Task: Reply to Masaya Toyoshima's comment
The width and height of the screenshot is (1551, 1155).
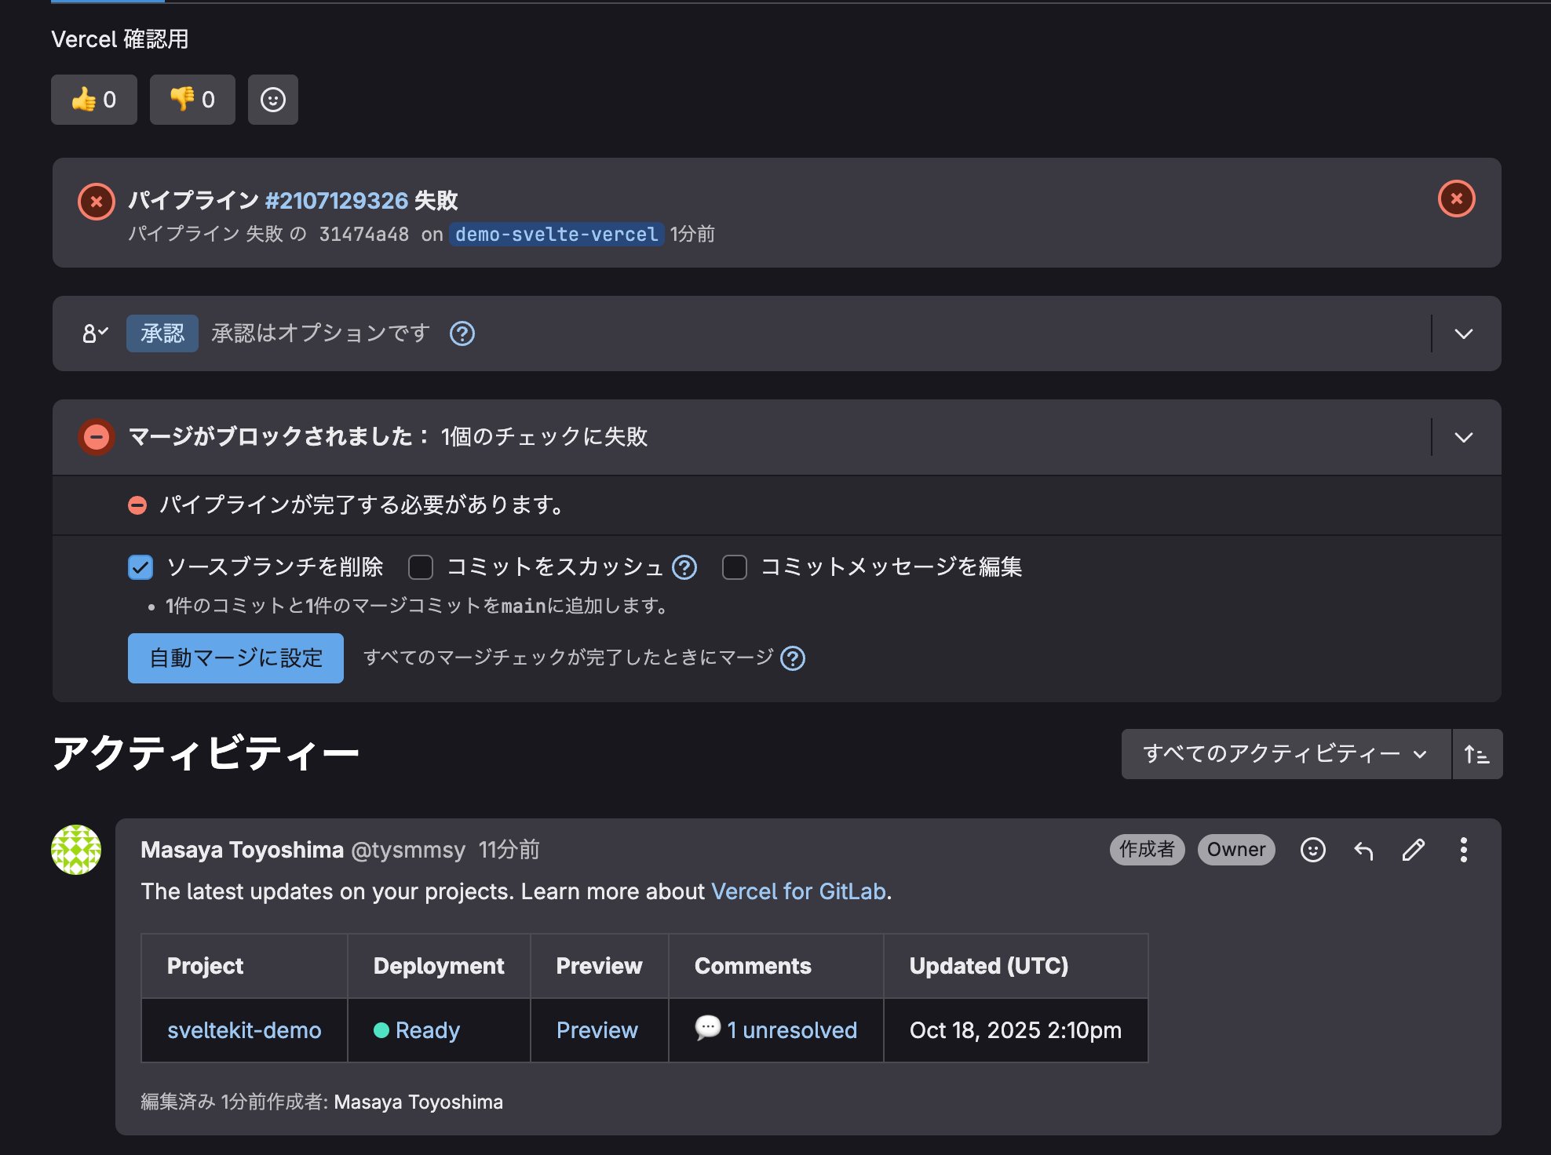Action: click(1363, 850)
